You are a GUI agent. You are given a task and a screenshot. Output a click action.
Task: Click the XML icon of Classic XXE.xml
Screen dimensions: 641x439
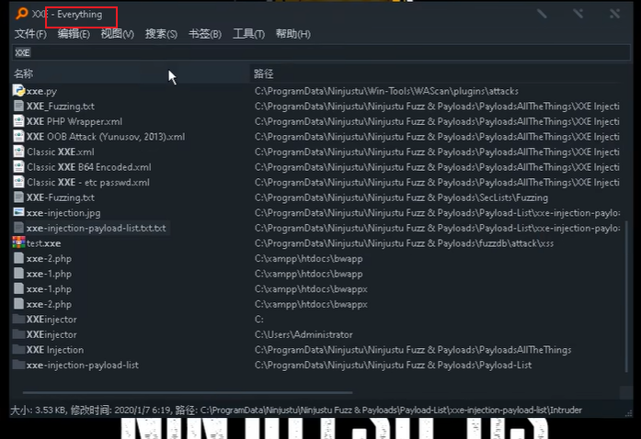point(18,152)
